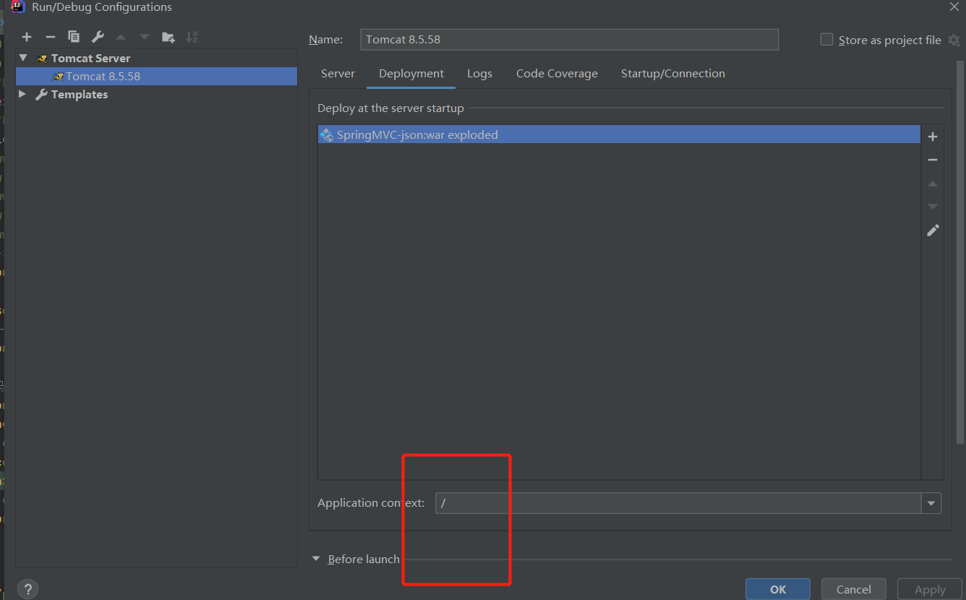Click the Apply button
Viewport: 966px width, 600px height.
pos(930,589)
